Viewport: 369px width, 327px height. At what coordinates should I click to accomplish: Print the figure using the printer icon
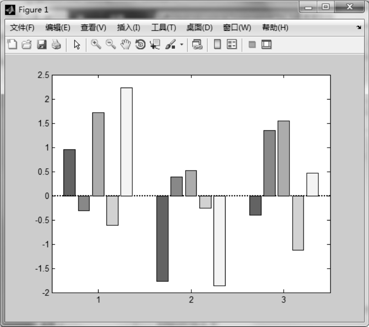coord(56,44)
